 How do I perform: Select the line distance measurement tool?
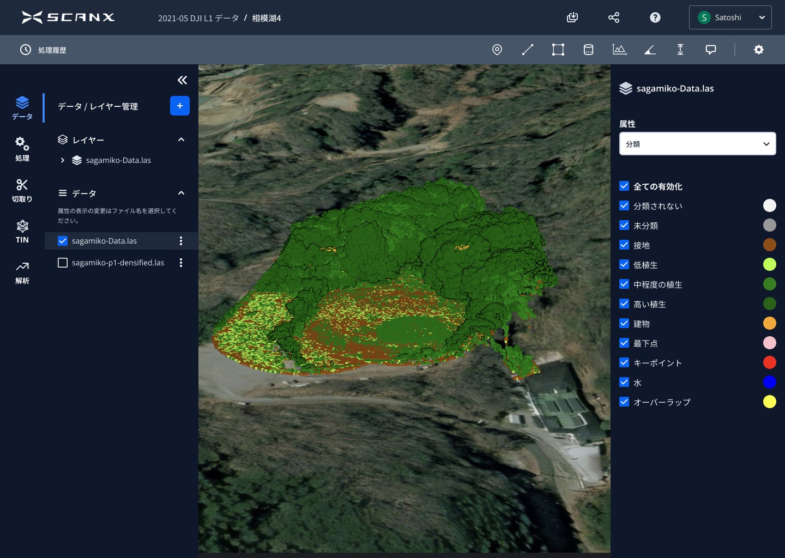(x=527, y=50)
